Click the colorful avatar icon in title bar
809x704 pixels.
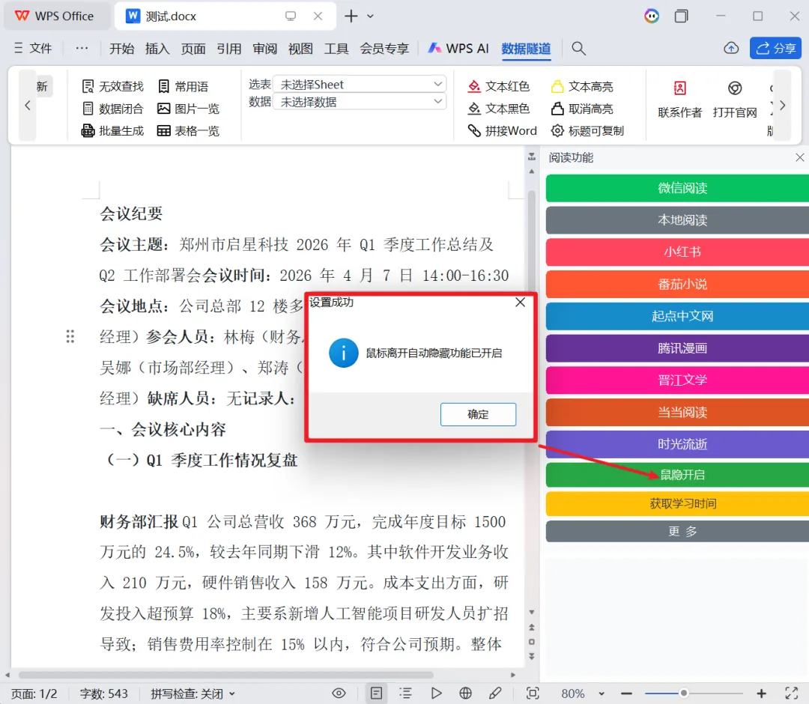(652, 16)
